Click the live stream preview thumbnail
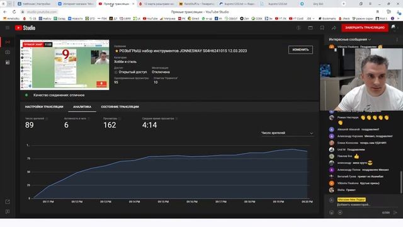 pyautogui.click(x=64, y=65)
